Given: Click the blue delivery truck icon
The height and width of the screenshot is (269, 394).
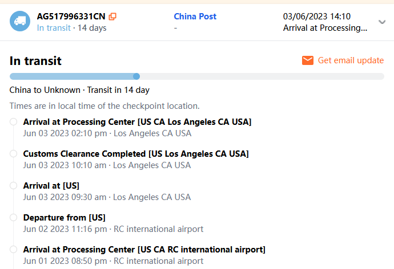Looking at the screenshot, I should [20, 22].
